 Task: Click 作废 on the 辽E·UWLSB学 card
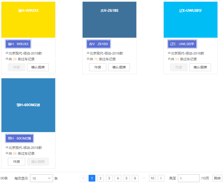179,67
